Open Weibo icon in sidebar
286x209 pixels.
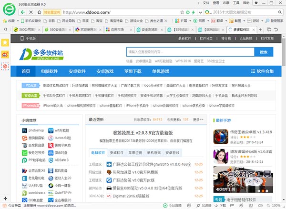tap(5, 54)
